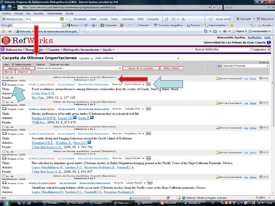Check the box for reference ID 3356

pyautogui.click(x=4, y=151)
